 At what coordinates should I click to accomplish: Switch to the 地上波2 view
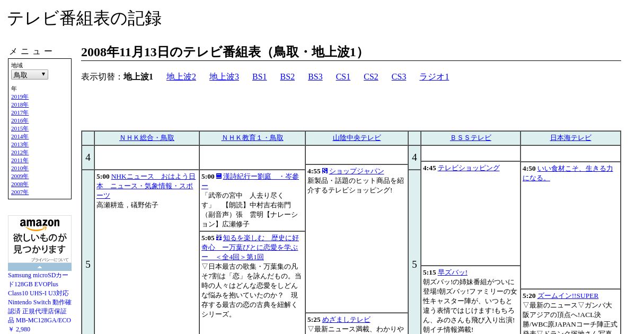pyautogui.click(x=181, y=77)
